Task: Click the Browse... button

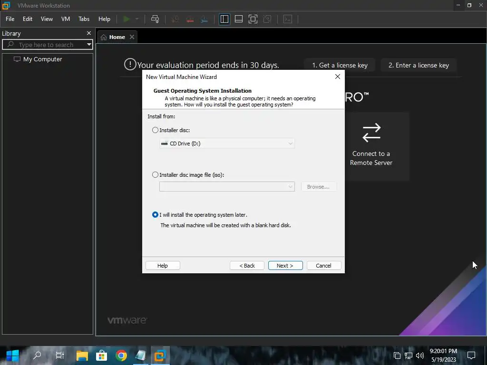Action: click(x=319, y=187)
